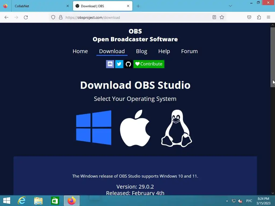The height and width of the screenshot is (206, 275).
Task: Toggle reader view icon
Action: pyautogui.click(x=214, y=17)
